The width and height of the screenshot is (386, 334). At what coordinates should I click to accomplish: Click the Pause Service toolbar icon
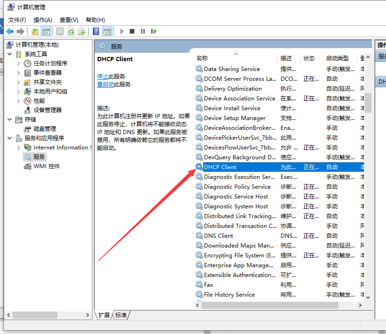142,32
